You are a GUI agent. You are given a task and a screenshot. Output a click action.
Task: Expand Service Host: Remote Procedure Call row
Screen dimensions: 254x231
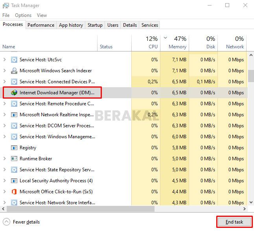pyautogui.click(x=5, y=104)
